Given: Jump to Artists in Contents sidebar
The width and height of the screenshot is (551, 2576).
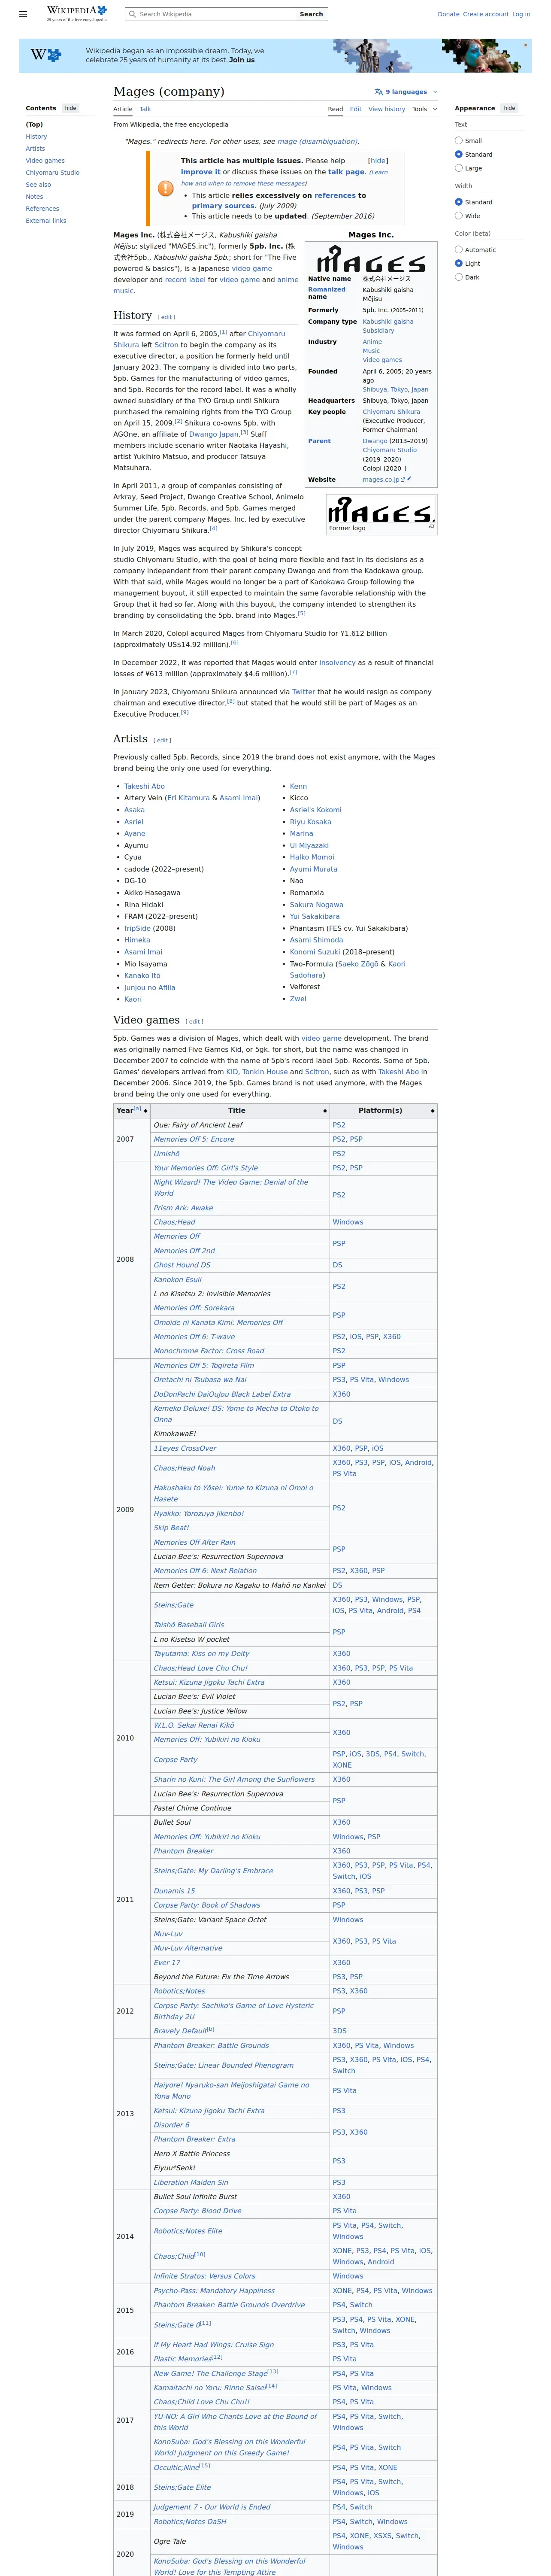Looking at the screenshot, I should tap(35, 148).
